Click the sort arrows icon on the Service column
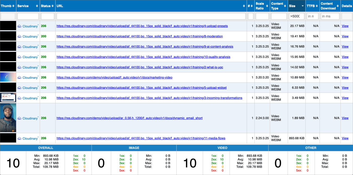Viewport: 353px width, 175px height. 37,6
